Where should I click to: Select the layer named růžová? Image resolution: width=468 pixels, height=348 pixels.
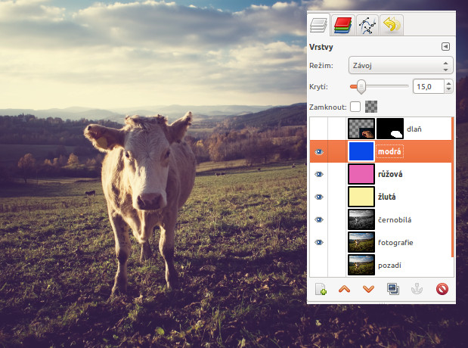point(390,175)
